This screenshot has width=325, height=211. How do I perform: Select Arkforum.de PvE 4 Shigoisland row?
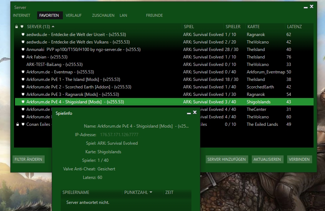coord(164,102)
